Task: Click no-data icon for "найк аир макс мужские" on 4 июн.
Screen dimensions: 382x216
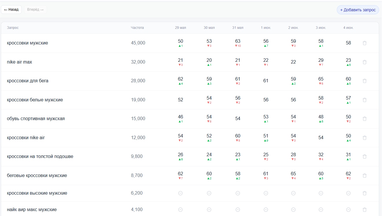Action: coord(348,210)
